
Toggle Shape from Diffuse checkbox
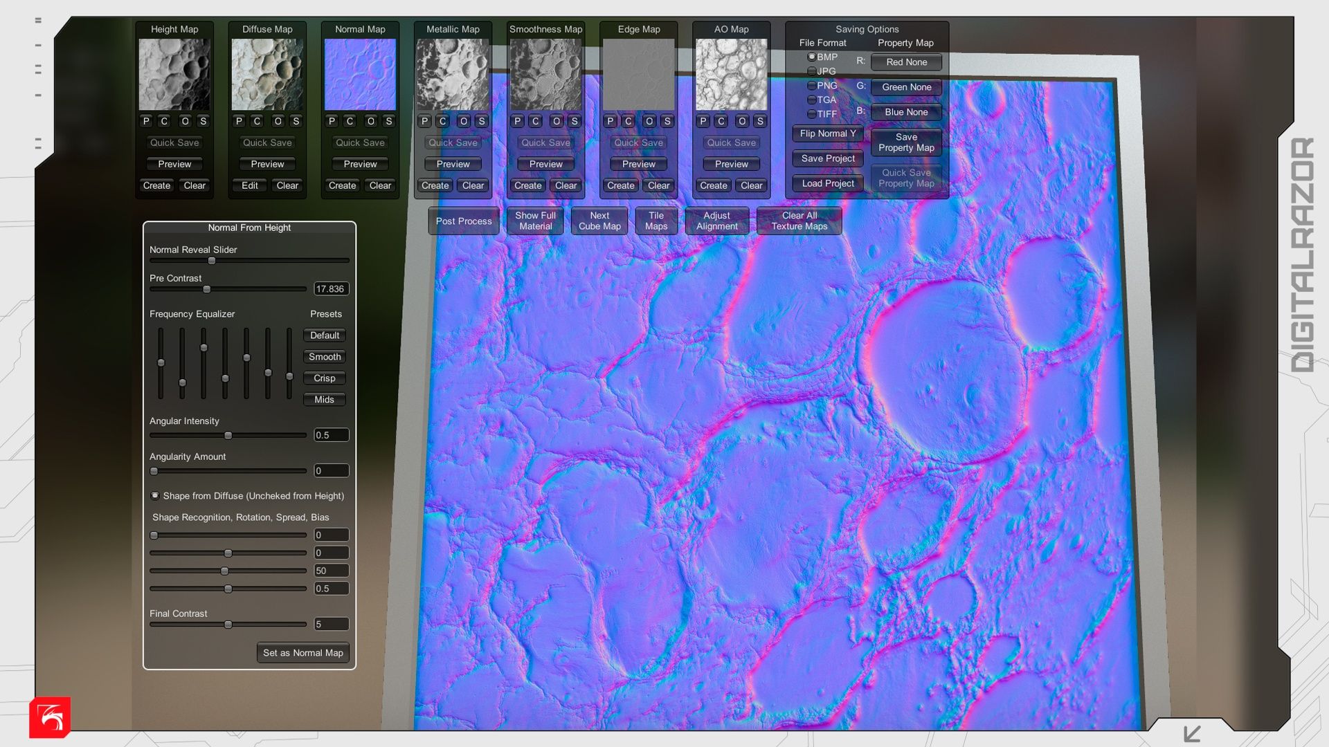(155, 495)
